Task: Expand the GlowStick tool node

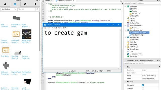Action: click(x=128, y=40)
